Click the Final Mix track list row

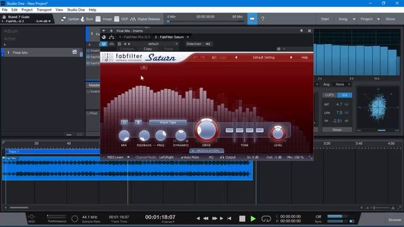[42, 52]
